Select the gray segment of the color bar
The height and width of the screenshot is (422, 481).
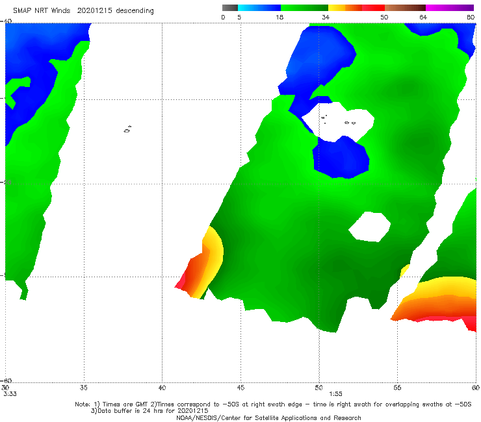230,8
